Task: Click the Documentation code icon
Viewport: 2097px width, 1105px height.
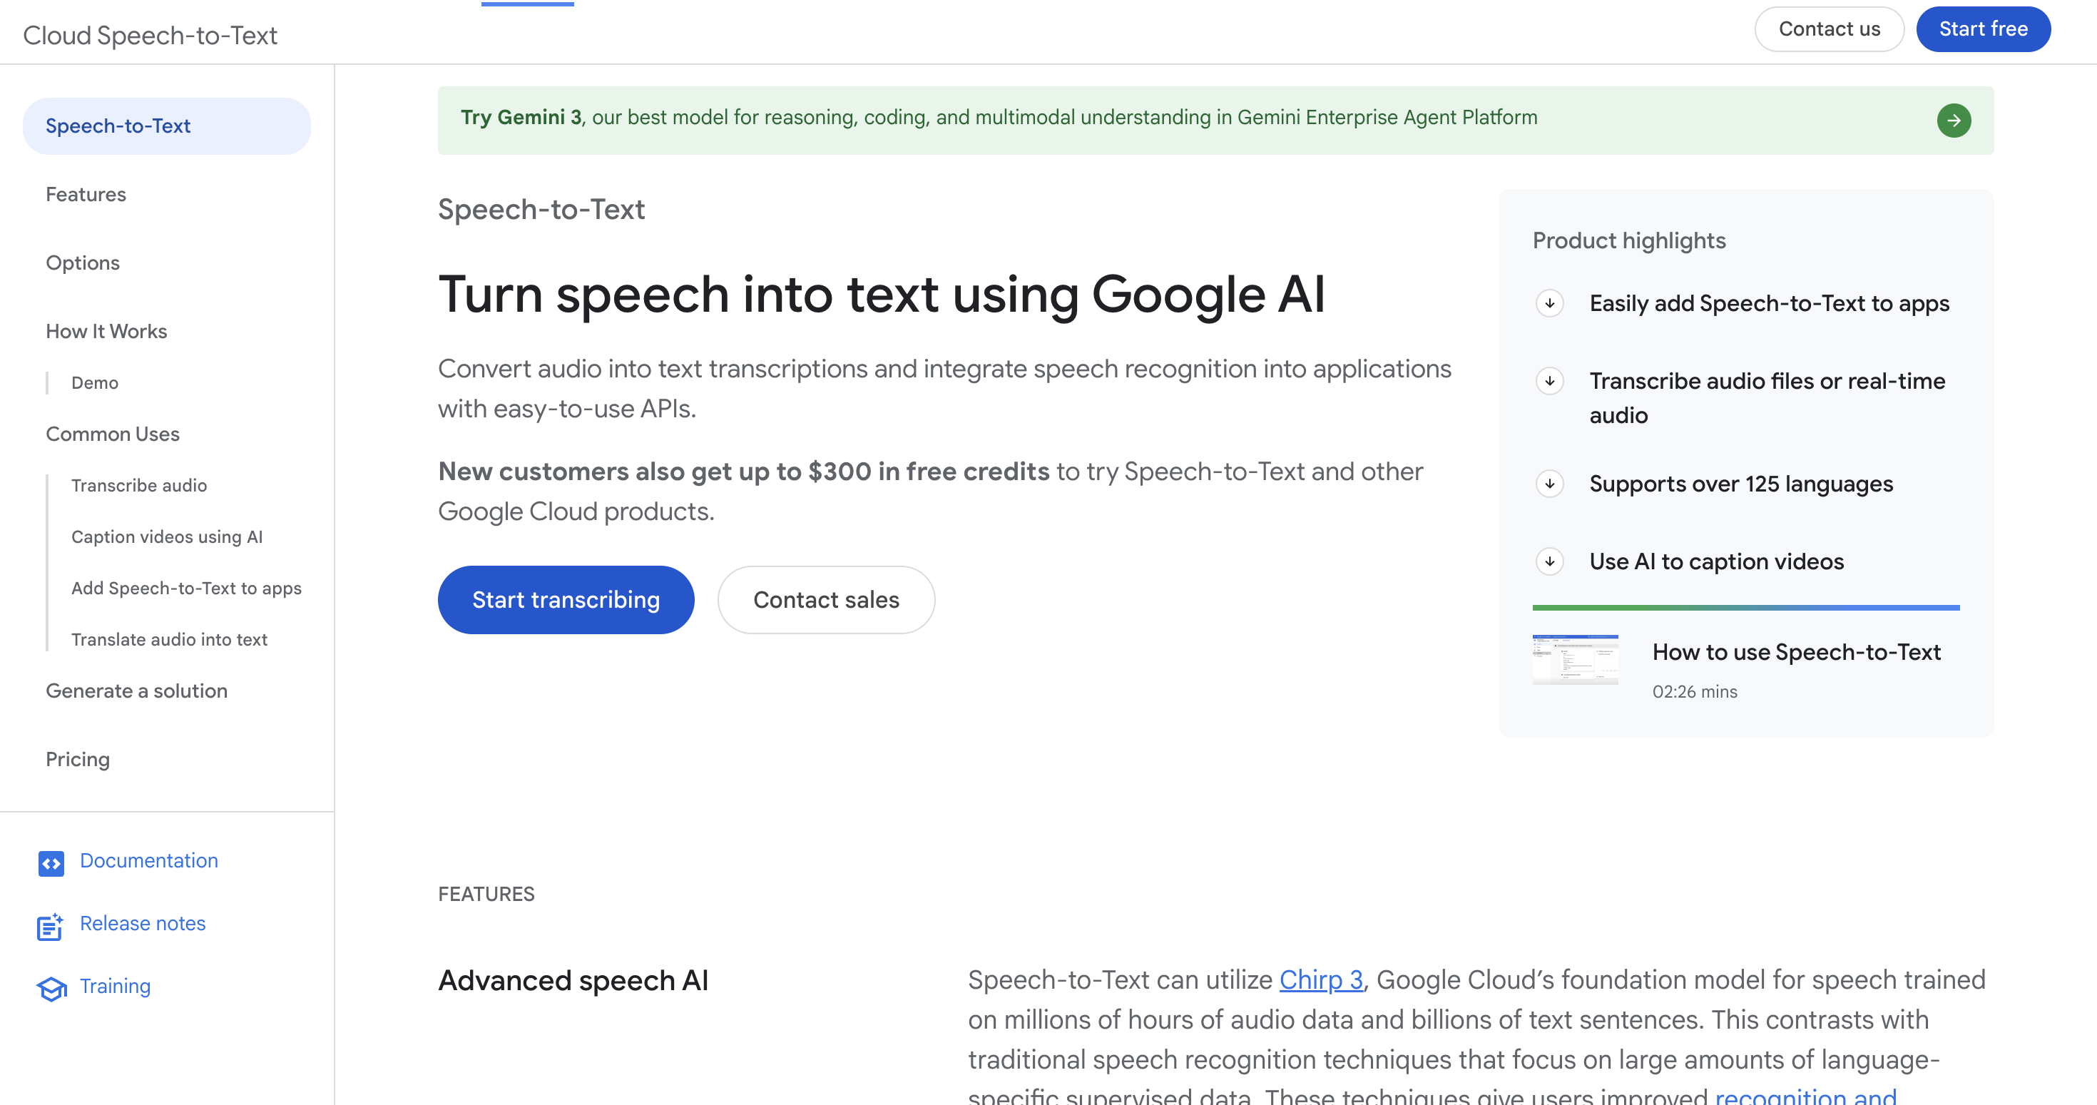Action: (x=51, y=862)
